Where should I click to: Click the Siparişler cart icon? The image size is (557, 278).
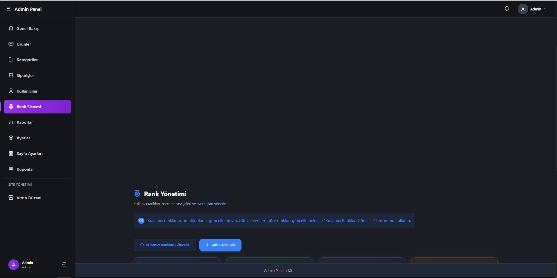point(11,75)
